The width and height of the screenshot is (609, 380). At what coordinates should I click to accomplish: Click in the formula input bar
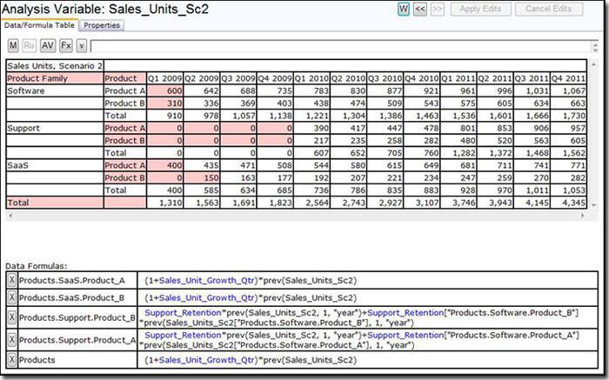point(341,47)
